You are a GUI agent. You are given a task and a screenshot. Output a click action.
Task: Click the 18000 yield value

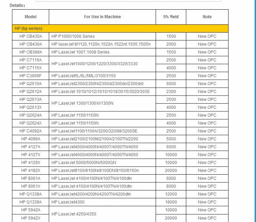pyautogui.click(x=171, y=202)
